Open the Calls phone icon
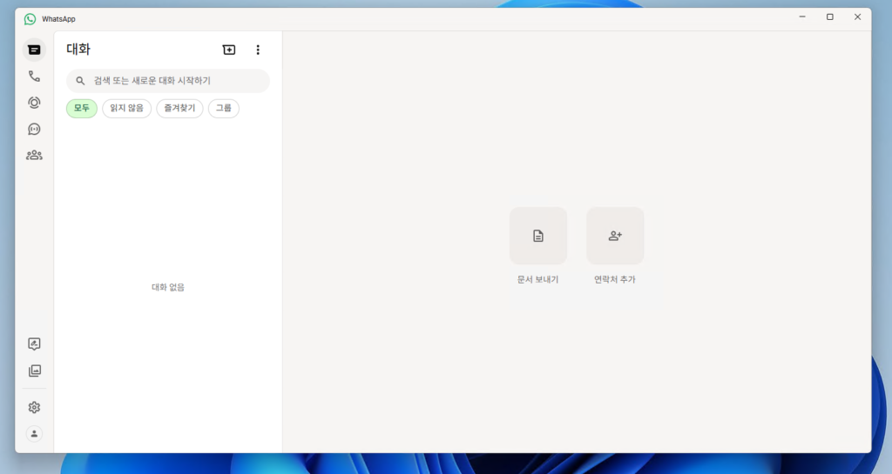Screen dimensions: 892x474 (x=34, y=77)
